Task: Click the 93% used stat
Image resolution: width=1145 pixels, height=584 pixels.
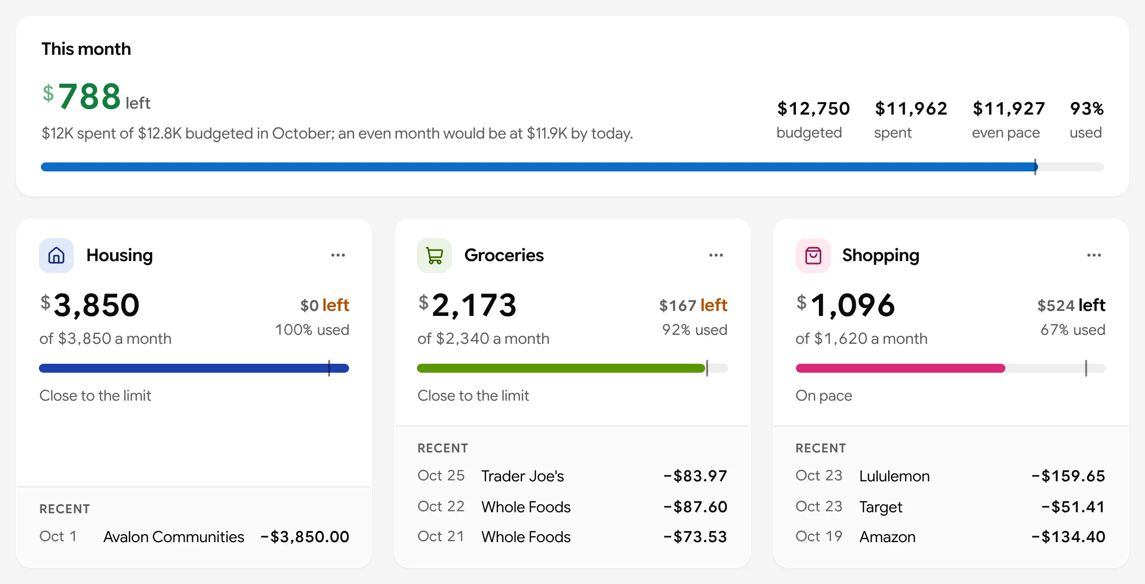Action: pyautogui.click(x=1087, y=120)
